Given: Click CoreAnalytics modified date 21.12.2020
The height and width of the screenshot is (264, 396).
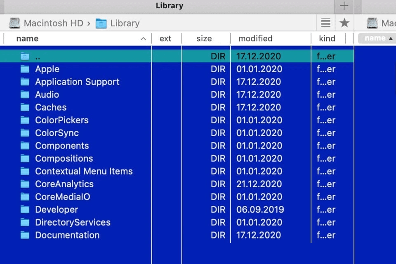Looking at the screenshot, I should tap(259, 184).
